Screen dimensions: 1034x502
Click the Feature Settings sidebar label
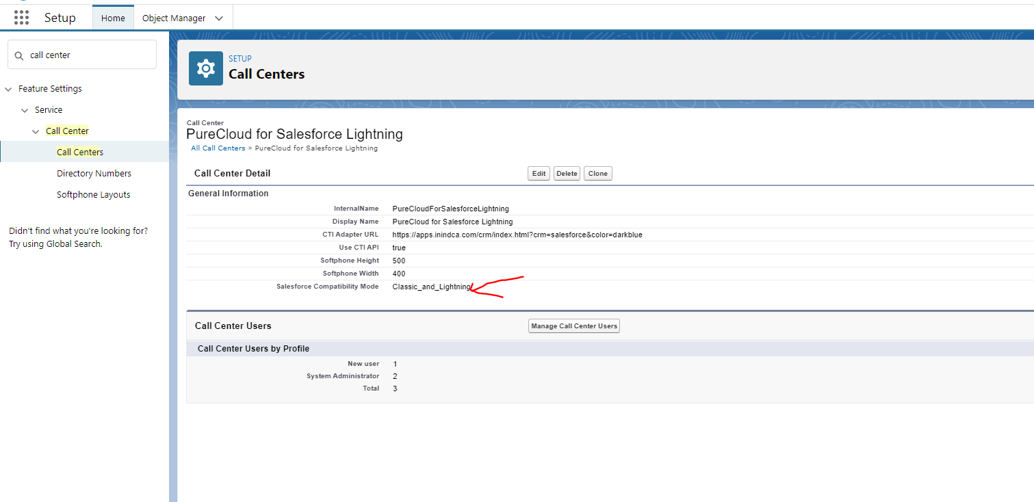(x=50, y=89)
